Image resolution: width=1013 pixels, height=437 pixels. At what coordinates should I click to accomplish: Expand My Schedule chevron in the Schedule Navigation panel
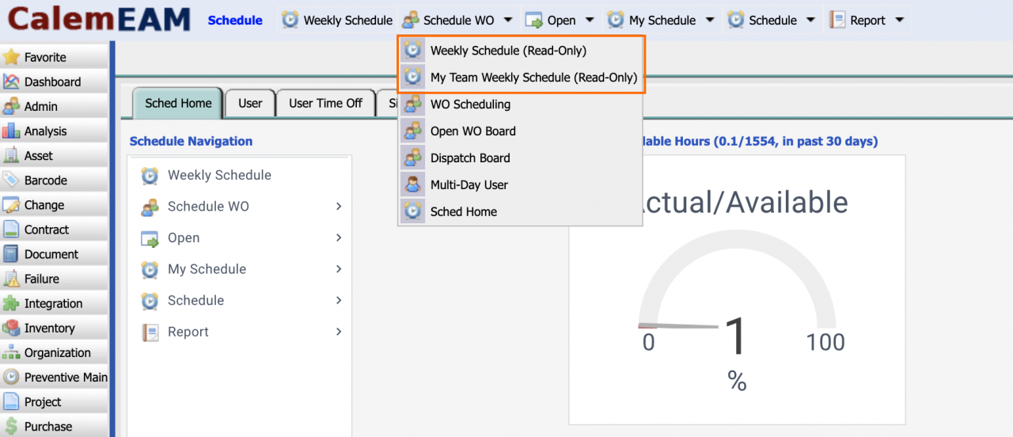point(339,269)
